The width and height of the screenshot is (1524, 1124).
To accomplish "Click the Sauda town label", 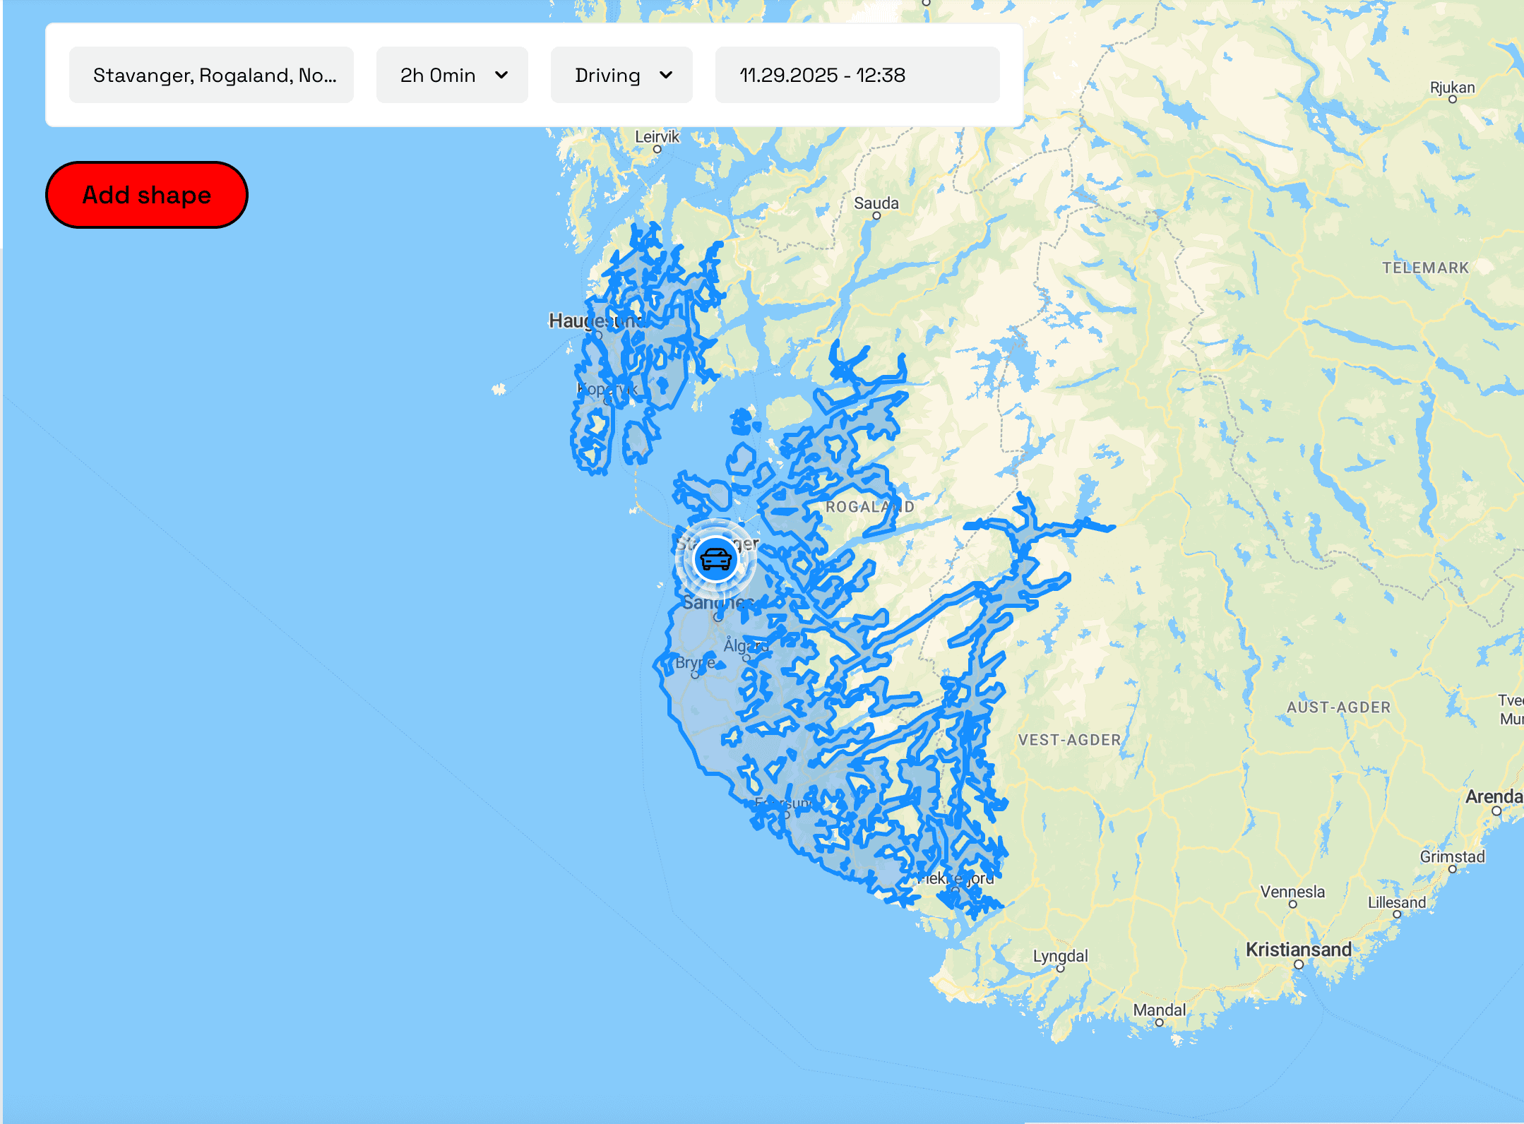I will pyautogui.click(x=876, y=203).
